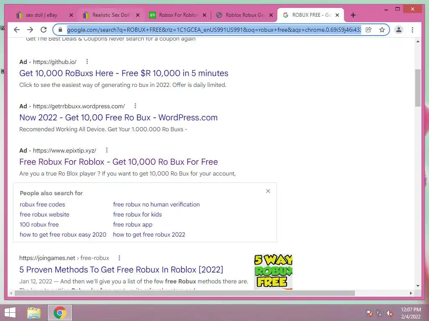
Task: Open options for the epixtip.xyz ad
Action: click(x=107, y=150)
